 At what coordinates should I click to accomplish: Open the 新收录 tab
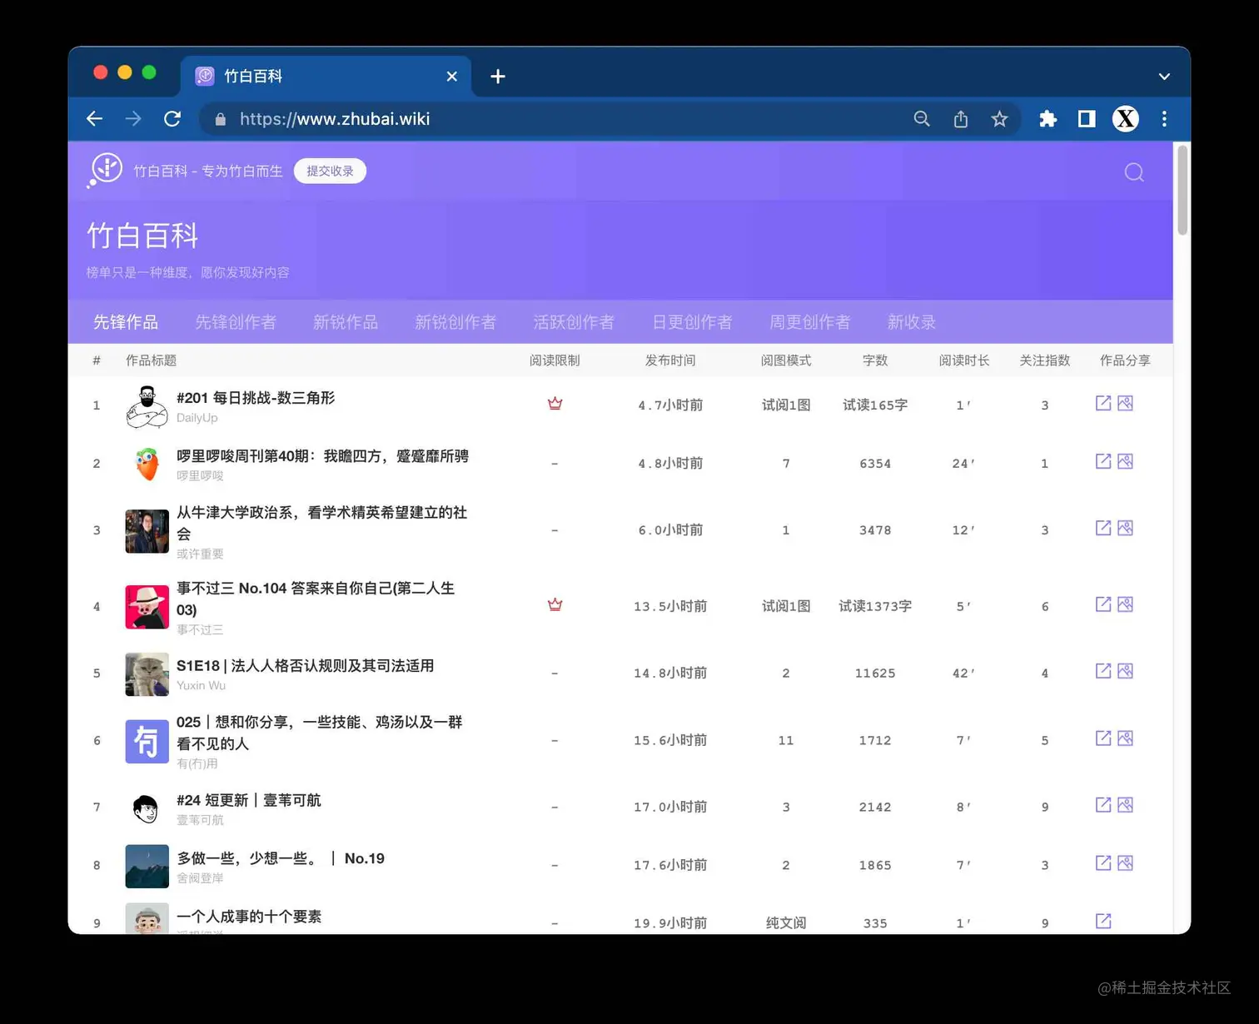pos(911,322)
